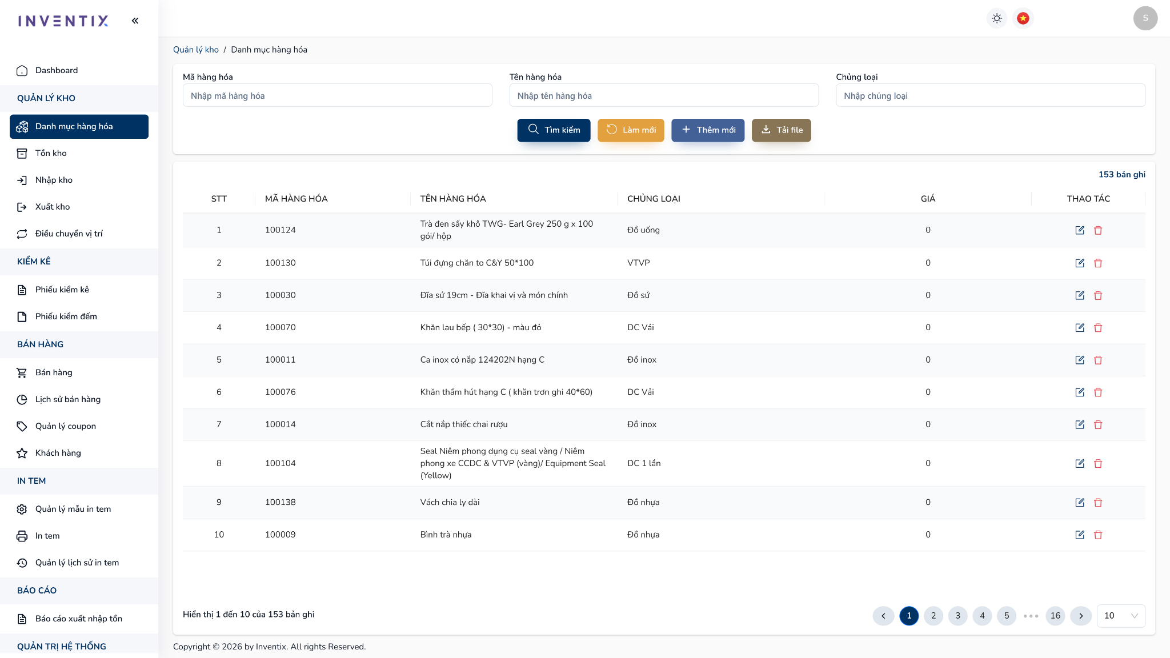1170x658 pixels.
Task: Delete item 100104 trash icon
Action: (x=1098, y=463)
